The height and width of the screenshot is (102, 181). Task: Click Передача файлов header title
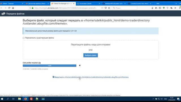click(15, 14)
